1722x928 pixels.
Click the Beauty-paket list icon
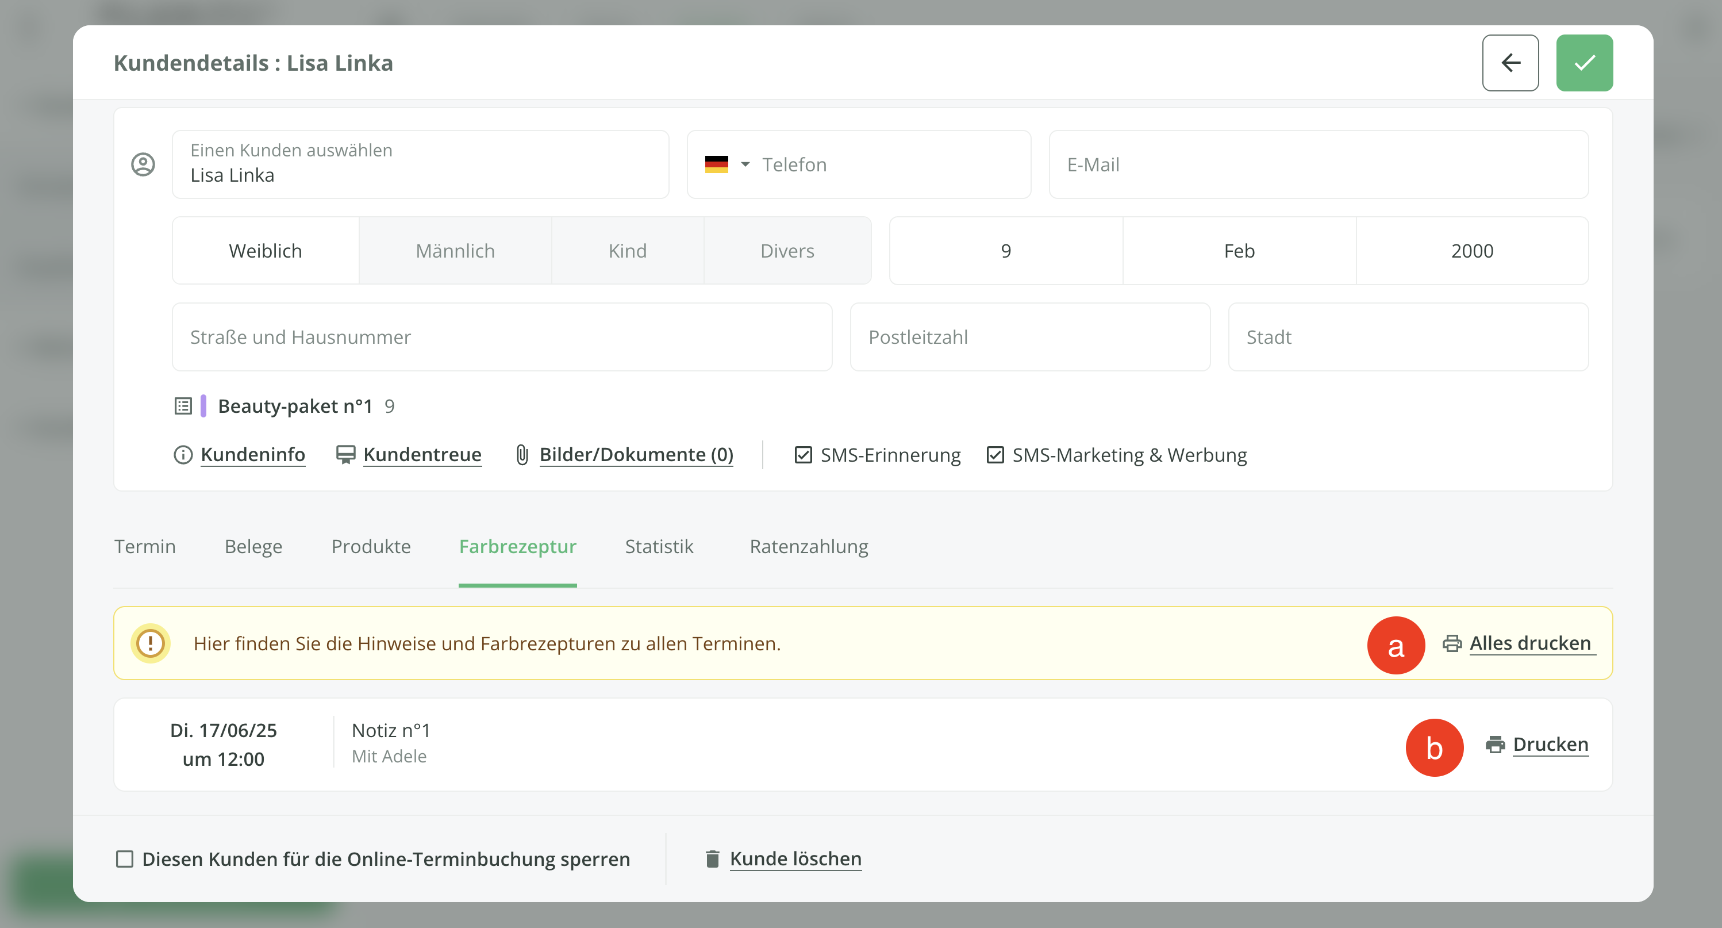pos(183,406)
